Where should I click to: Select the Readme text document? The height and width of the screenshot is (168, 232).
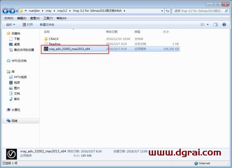pyautogui.click(x=54, y=44)
